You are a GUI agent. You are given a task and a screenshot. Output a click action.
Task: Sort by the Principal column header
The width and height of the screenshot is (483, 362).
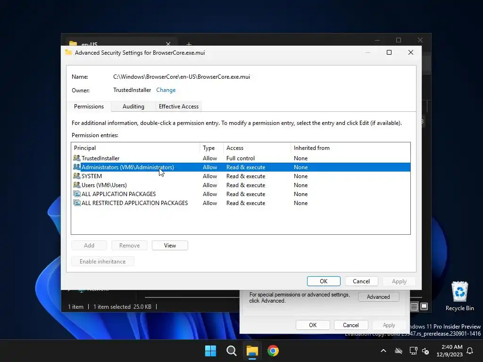(135, 148)
